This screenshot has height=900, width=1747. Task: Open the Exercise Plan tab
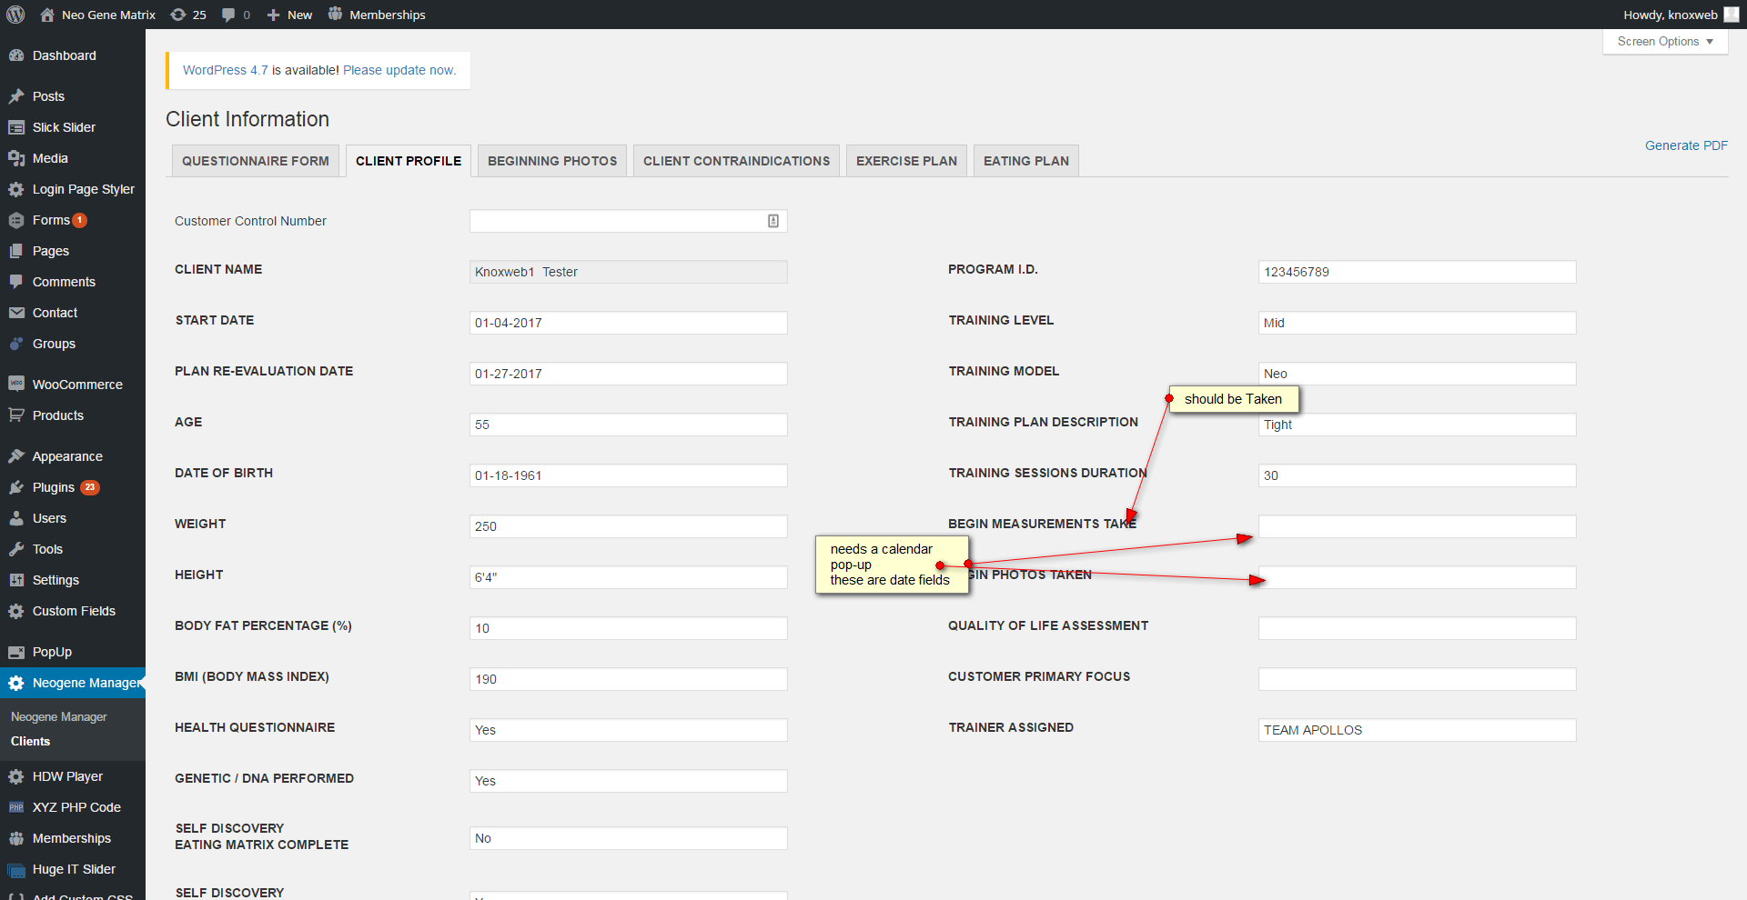[906, 161]
